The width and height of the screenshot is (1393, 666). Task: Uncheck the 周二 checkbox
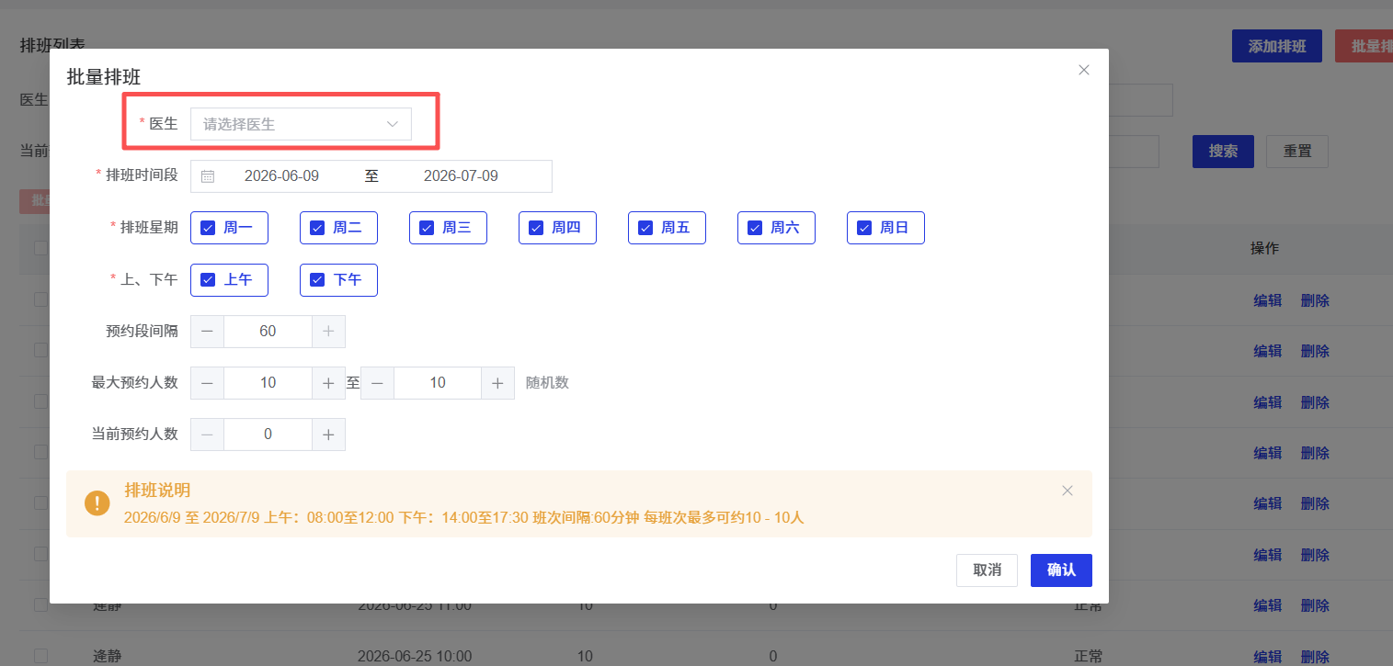pyautogui.click(x=317, y=228)
